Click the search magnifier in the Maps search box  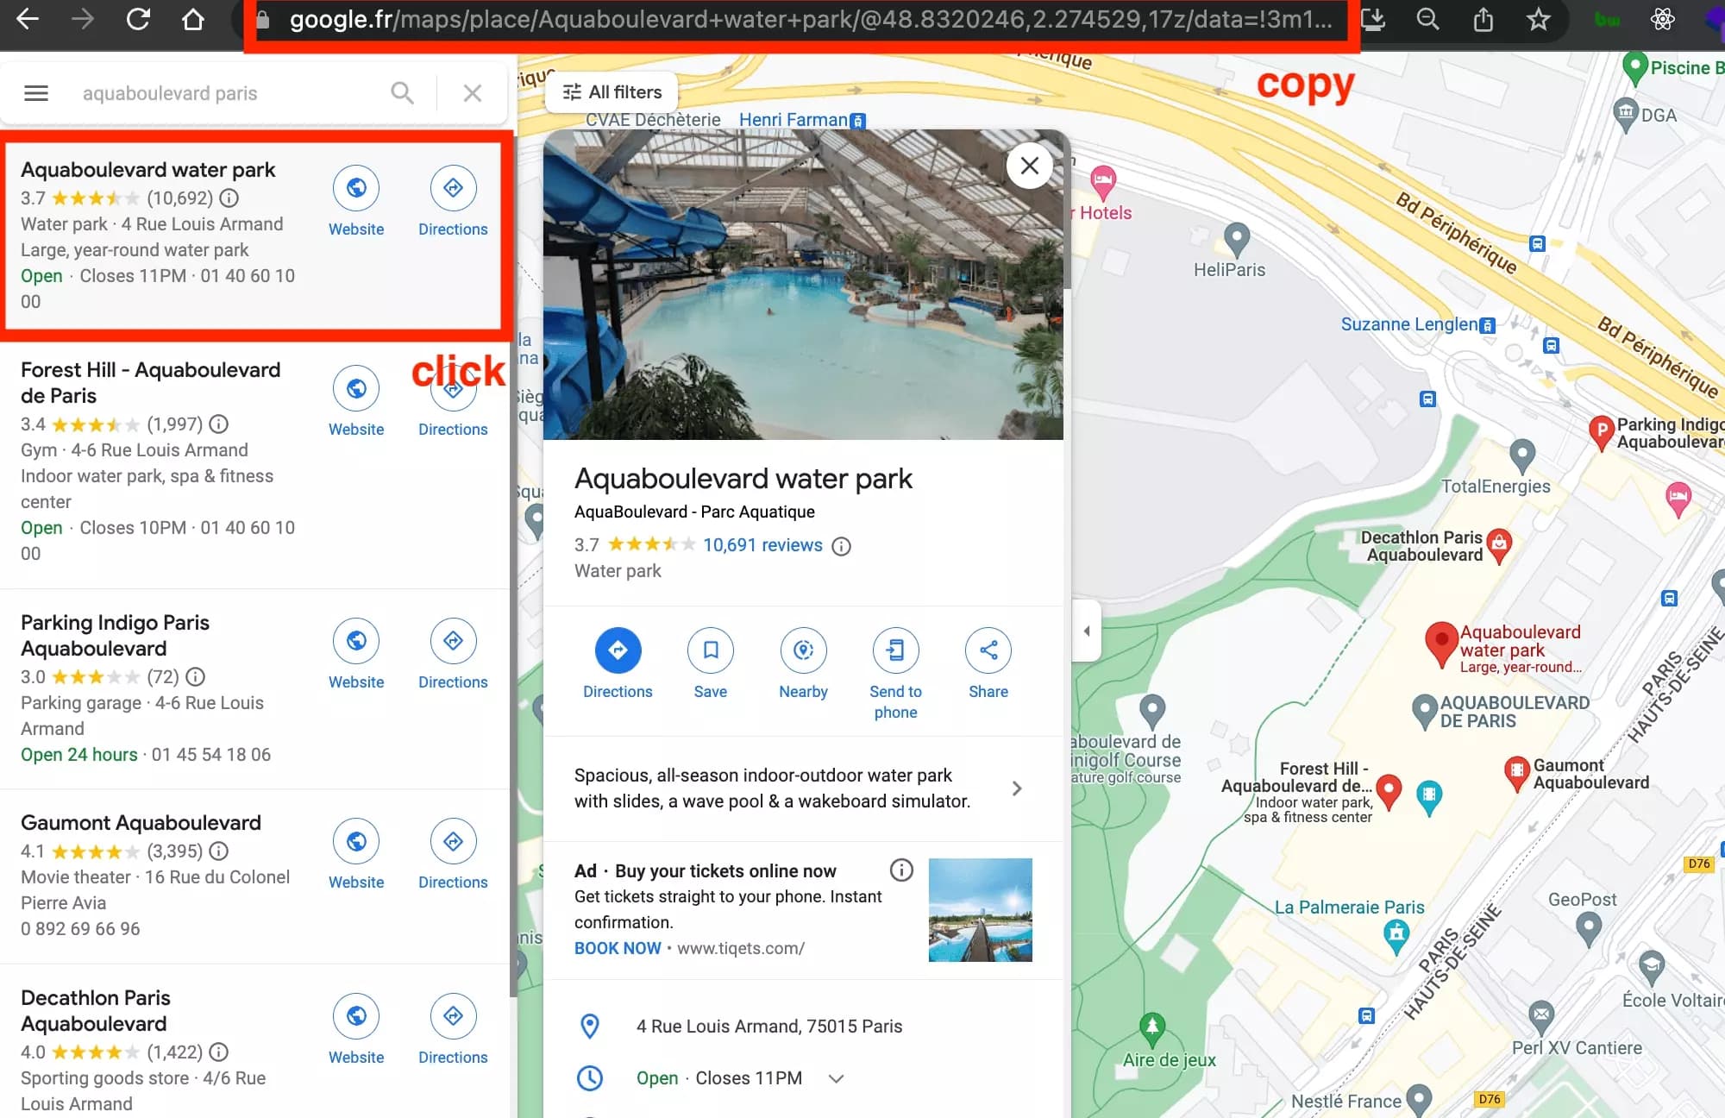402,92
